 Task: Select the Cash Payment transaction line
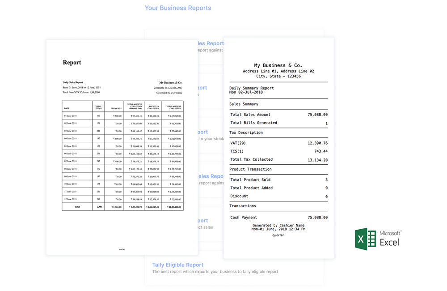click(244, 218)
